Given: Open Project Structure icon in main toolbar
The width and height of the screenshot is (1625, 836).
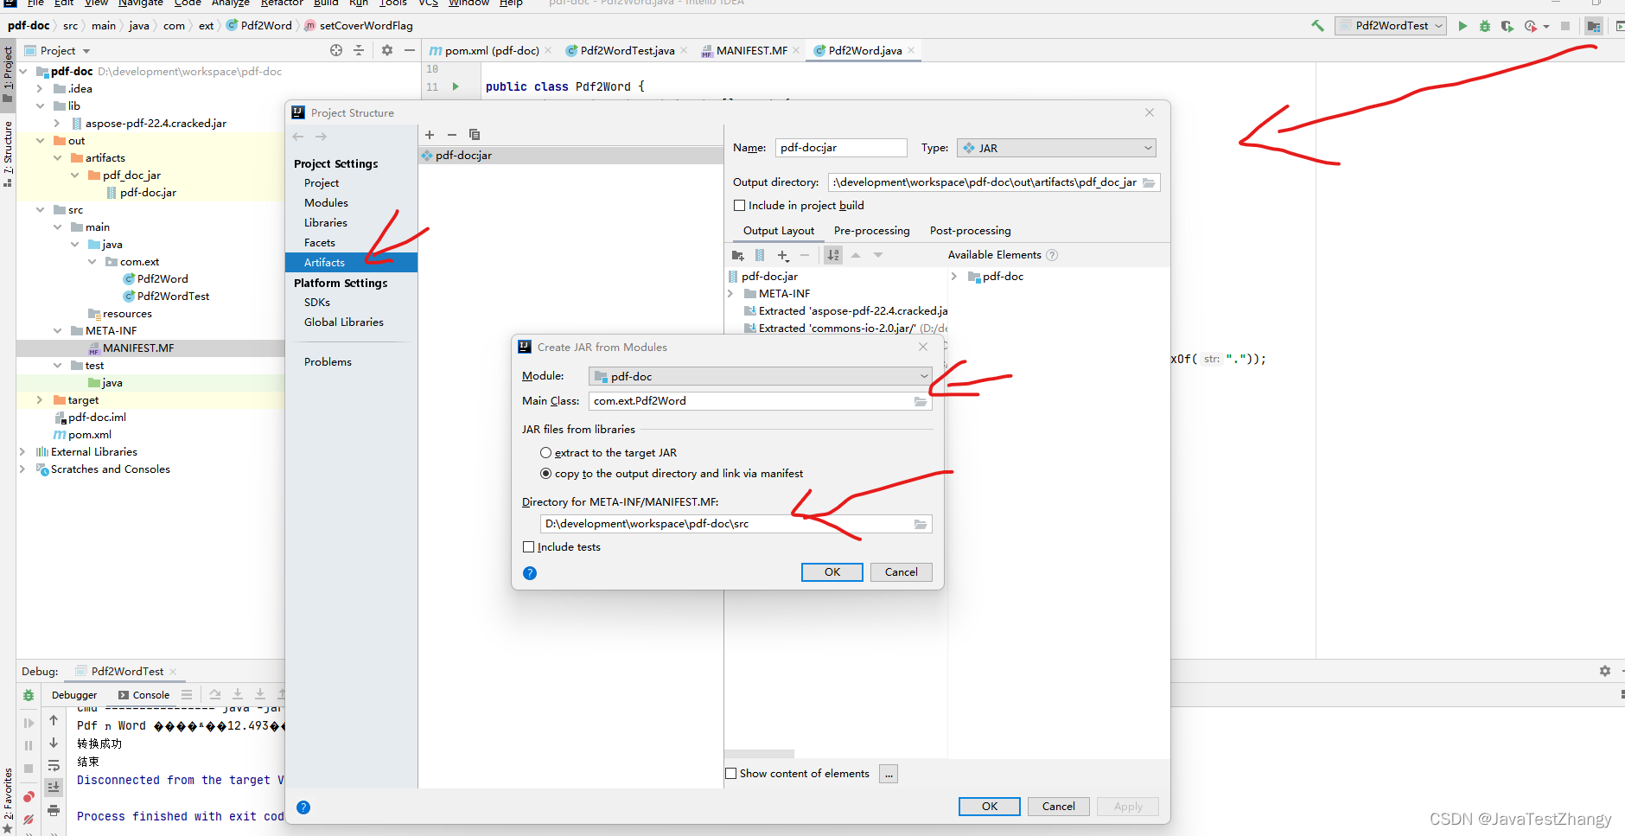Looking at the screenshot, I should click(x=1594, y=26).
